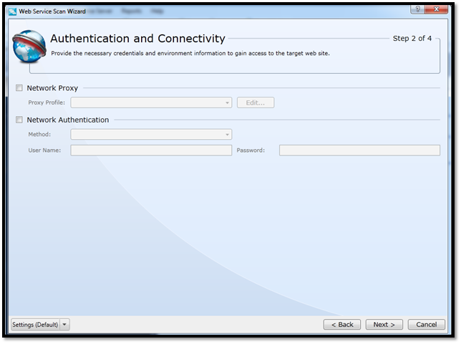The image size is (461, 344).
Task: Cancel the scan wizard
Action: (x=426, y=324)
